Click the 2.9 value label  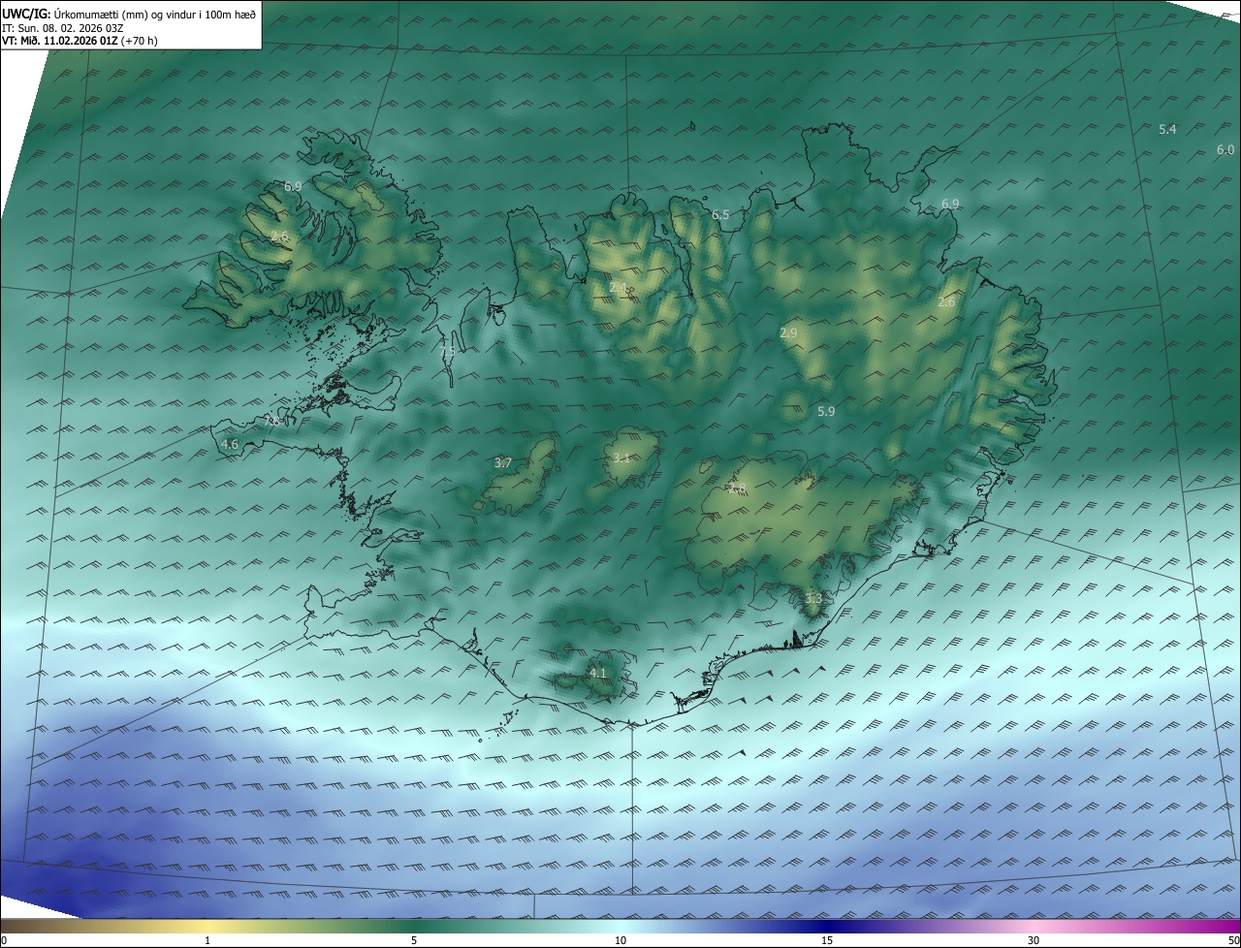(788, 332)
